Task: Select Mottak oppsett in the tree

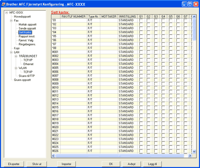Action: pos(28,24)
